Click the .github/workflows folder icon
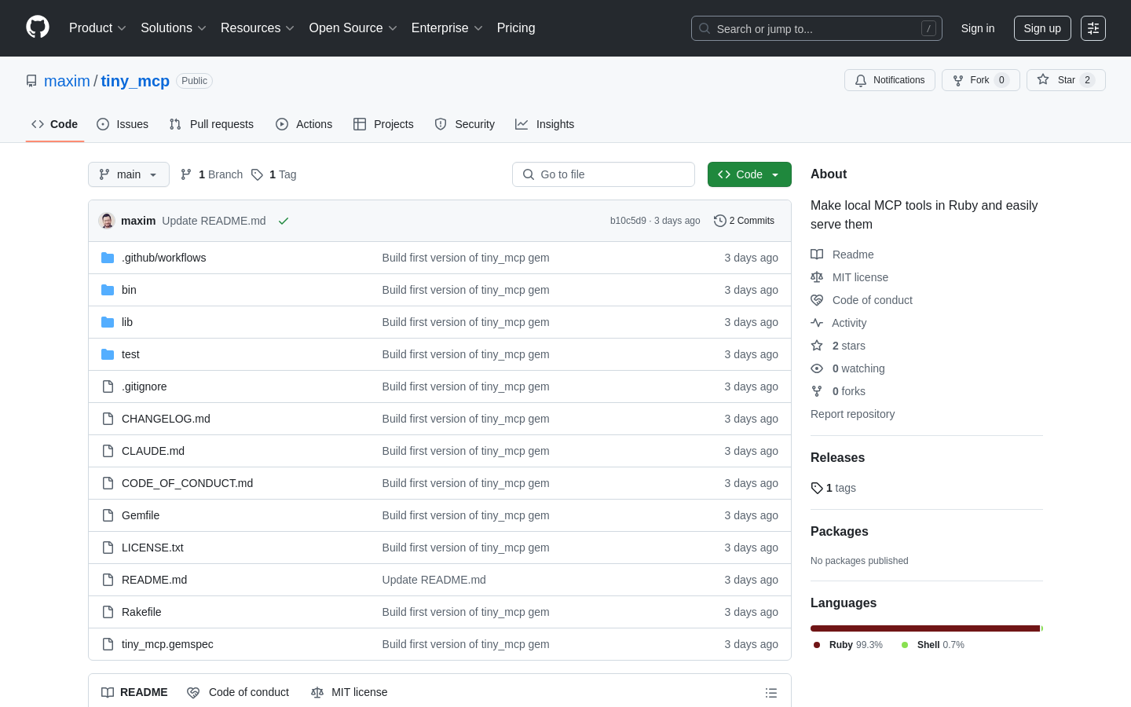 coord(108,258)
